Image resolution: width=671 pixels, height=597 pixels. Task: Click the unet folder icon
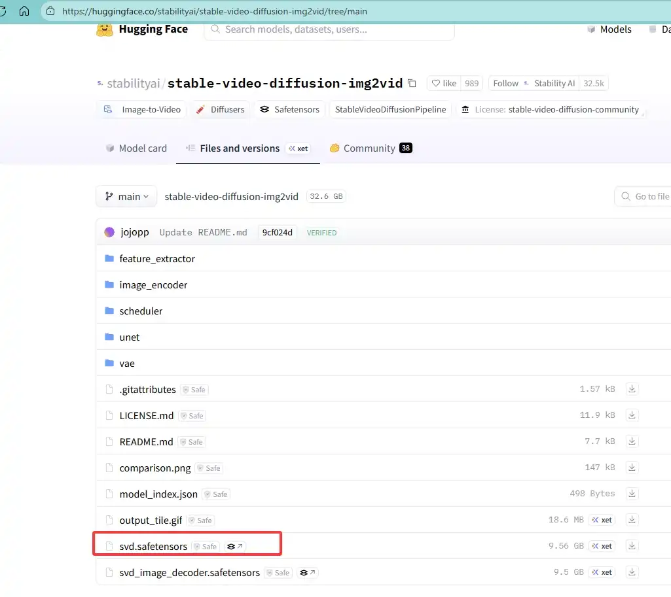click(x=109, y=337)
